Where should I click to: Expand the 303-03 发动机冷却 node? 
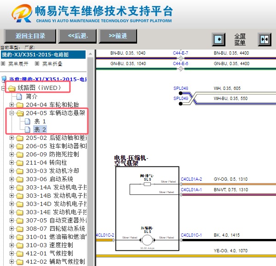[11, 171]
